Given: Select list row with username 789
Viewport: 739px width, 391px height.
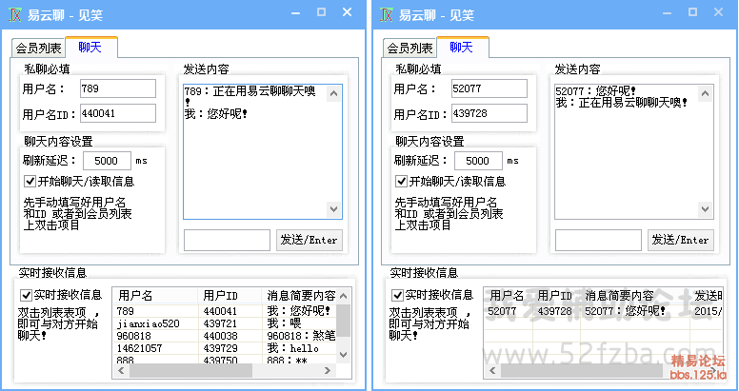Looking at the screenshot, I should coord(226,311).
